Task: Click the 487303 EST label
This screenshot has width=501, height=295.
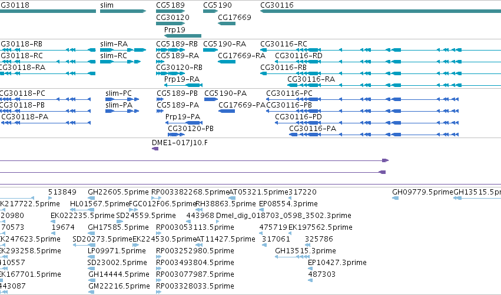Action: tap(322, 275)
